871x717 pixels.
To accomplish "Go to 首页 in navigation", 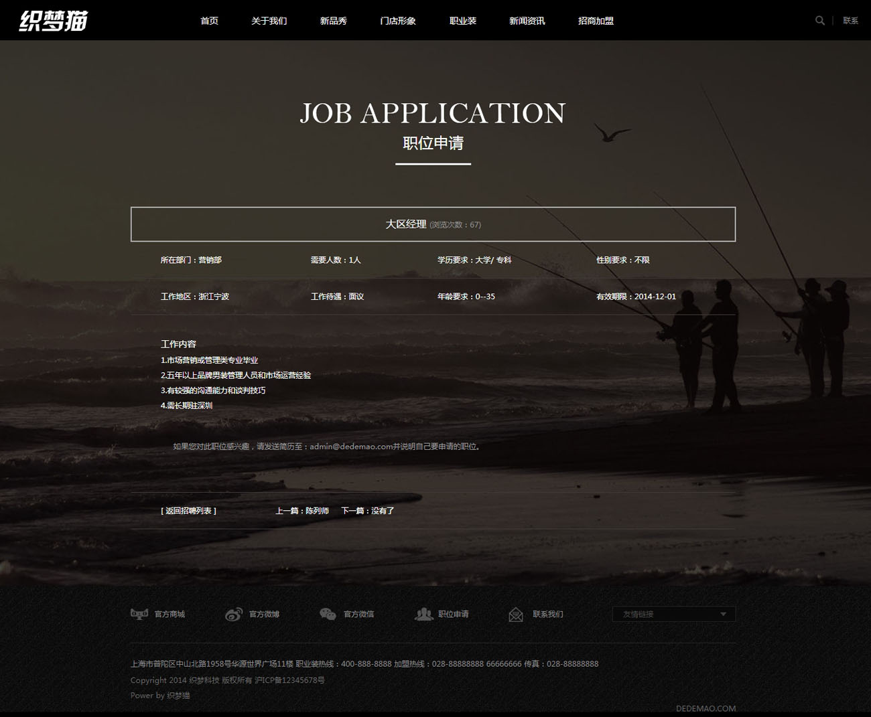I will coord(210,21).
